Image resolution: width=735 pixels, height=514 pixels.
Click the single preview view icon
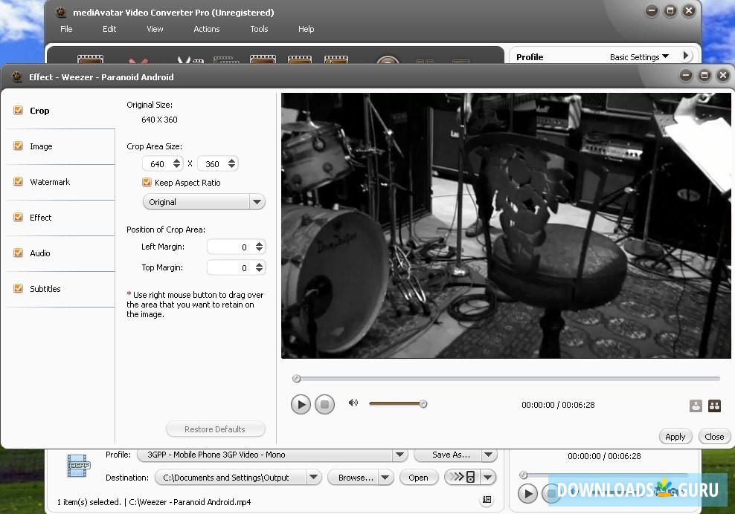pos(696,406)
